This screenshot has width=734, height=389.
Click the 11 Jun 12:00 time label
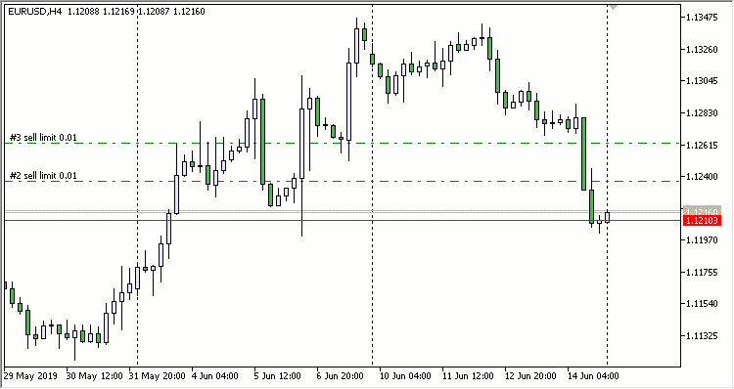(468, 376)
